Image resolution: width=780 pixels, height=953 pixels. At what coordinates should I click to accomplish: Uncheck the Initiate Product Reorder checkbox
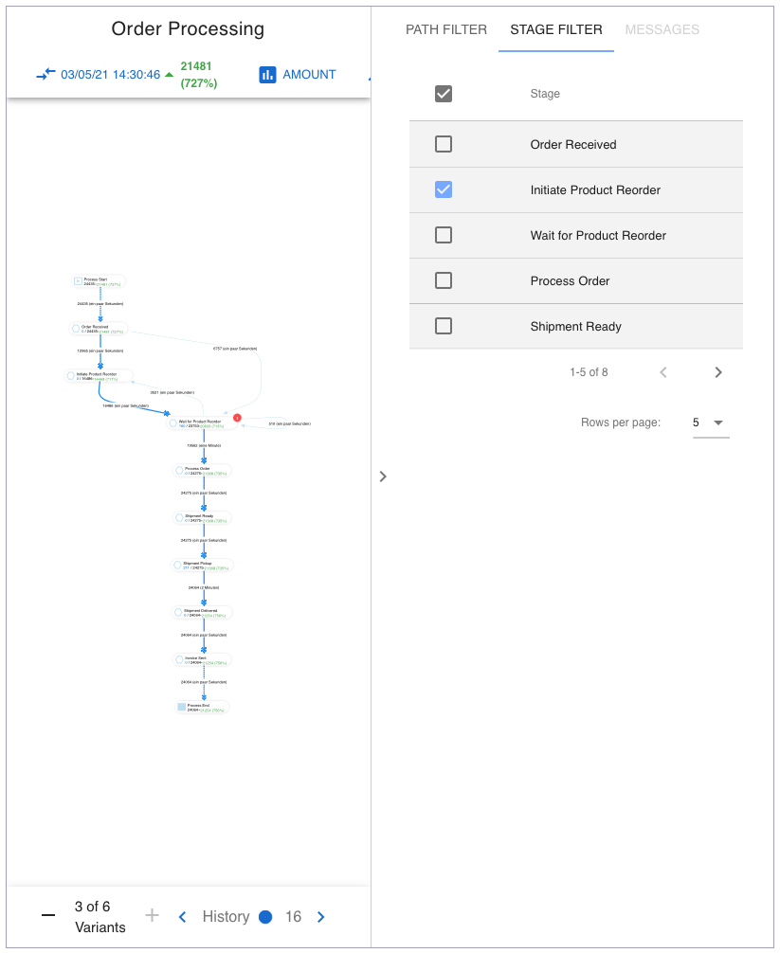pos(444,189)
